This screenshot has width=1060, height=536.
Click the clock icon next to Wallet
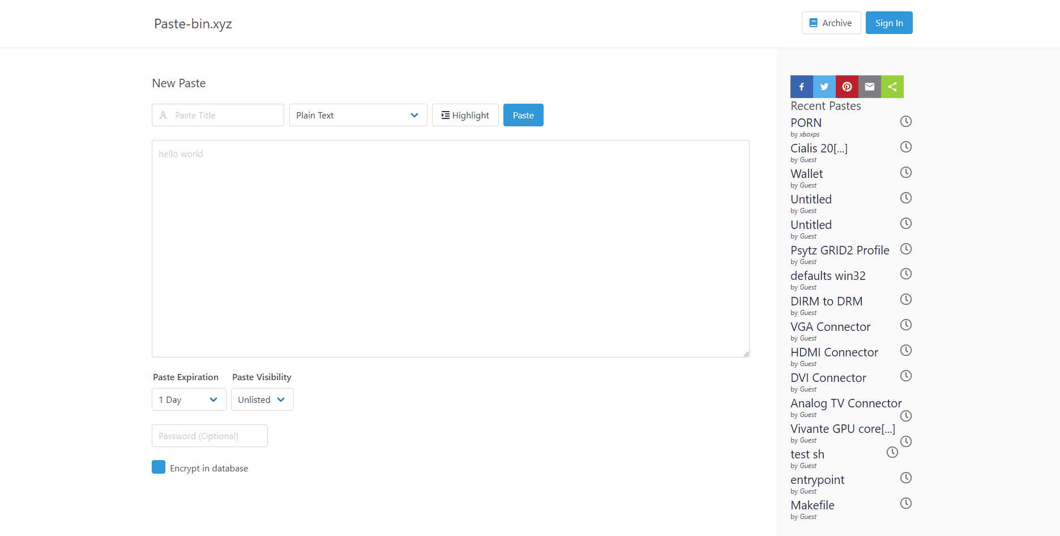pyautogui.click(x=906, y=172)
